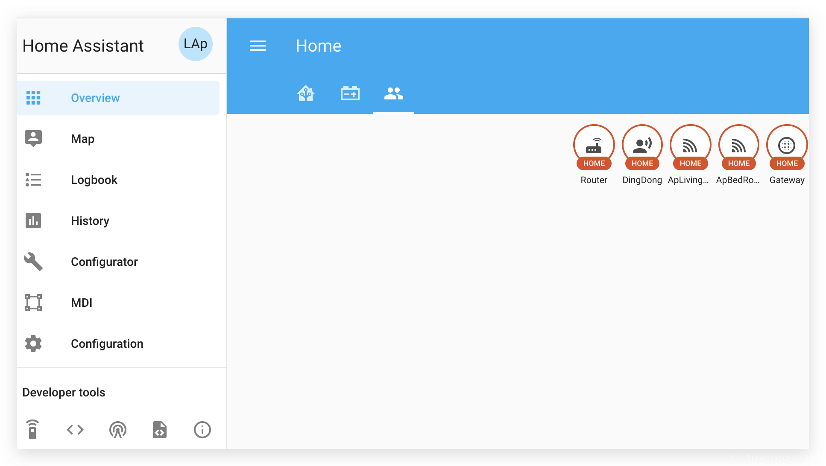Image resolution: width=826 pixels, height=466 pixels.
Task: Open the Configurator wrench item
Action: [104, 262]
